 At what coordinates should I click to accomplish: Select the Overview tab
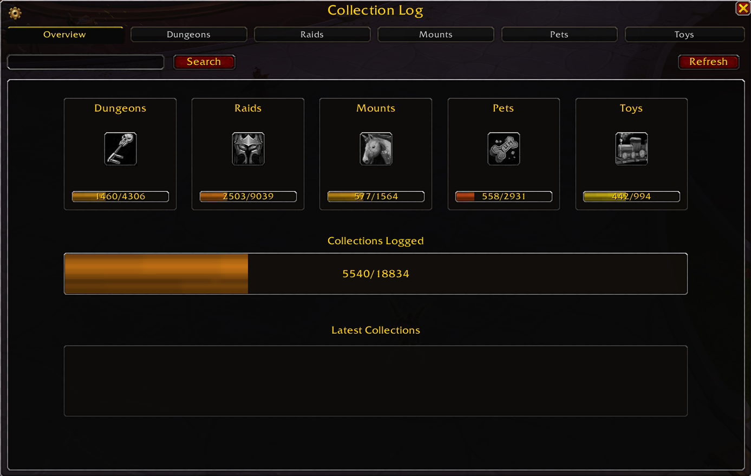click(x=65, y=35)
